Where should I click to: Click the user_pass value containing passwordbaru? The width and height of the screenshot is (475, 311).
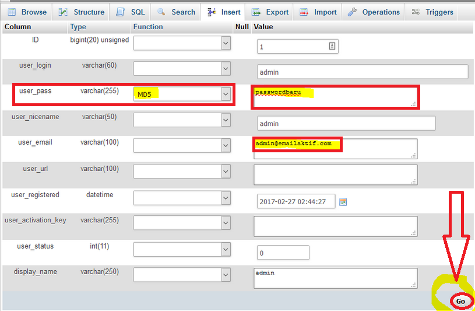coord(335,97)
